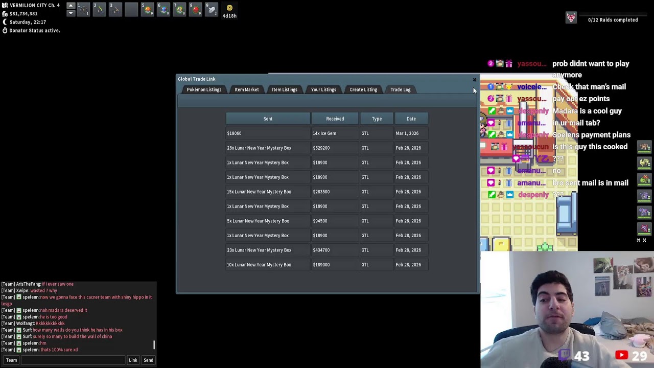Screen dimensions: 654x368
Task: Use the ball in hotbar slot 7
Action: (179, 9)
